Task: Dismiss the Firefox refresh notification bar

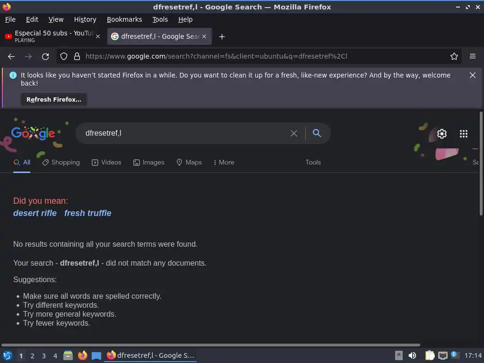Action: [x=472, y=75]
